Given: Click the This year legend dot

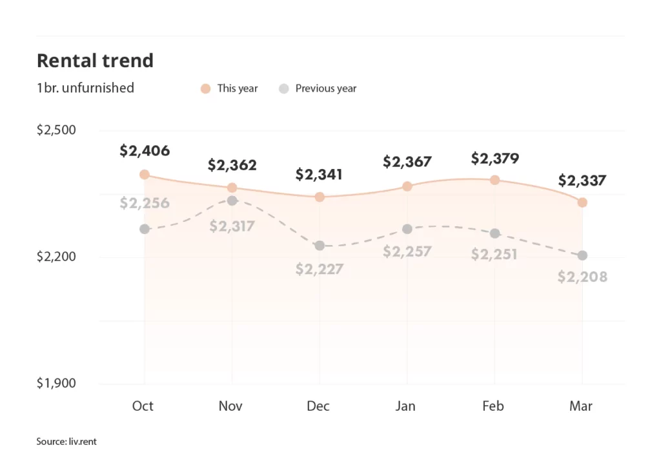Looking at the screenshot, I should 205,89.
